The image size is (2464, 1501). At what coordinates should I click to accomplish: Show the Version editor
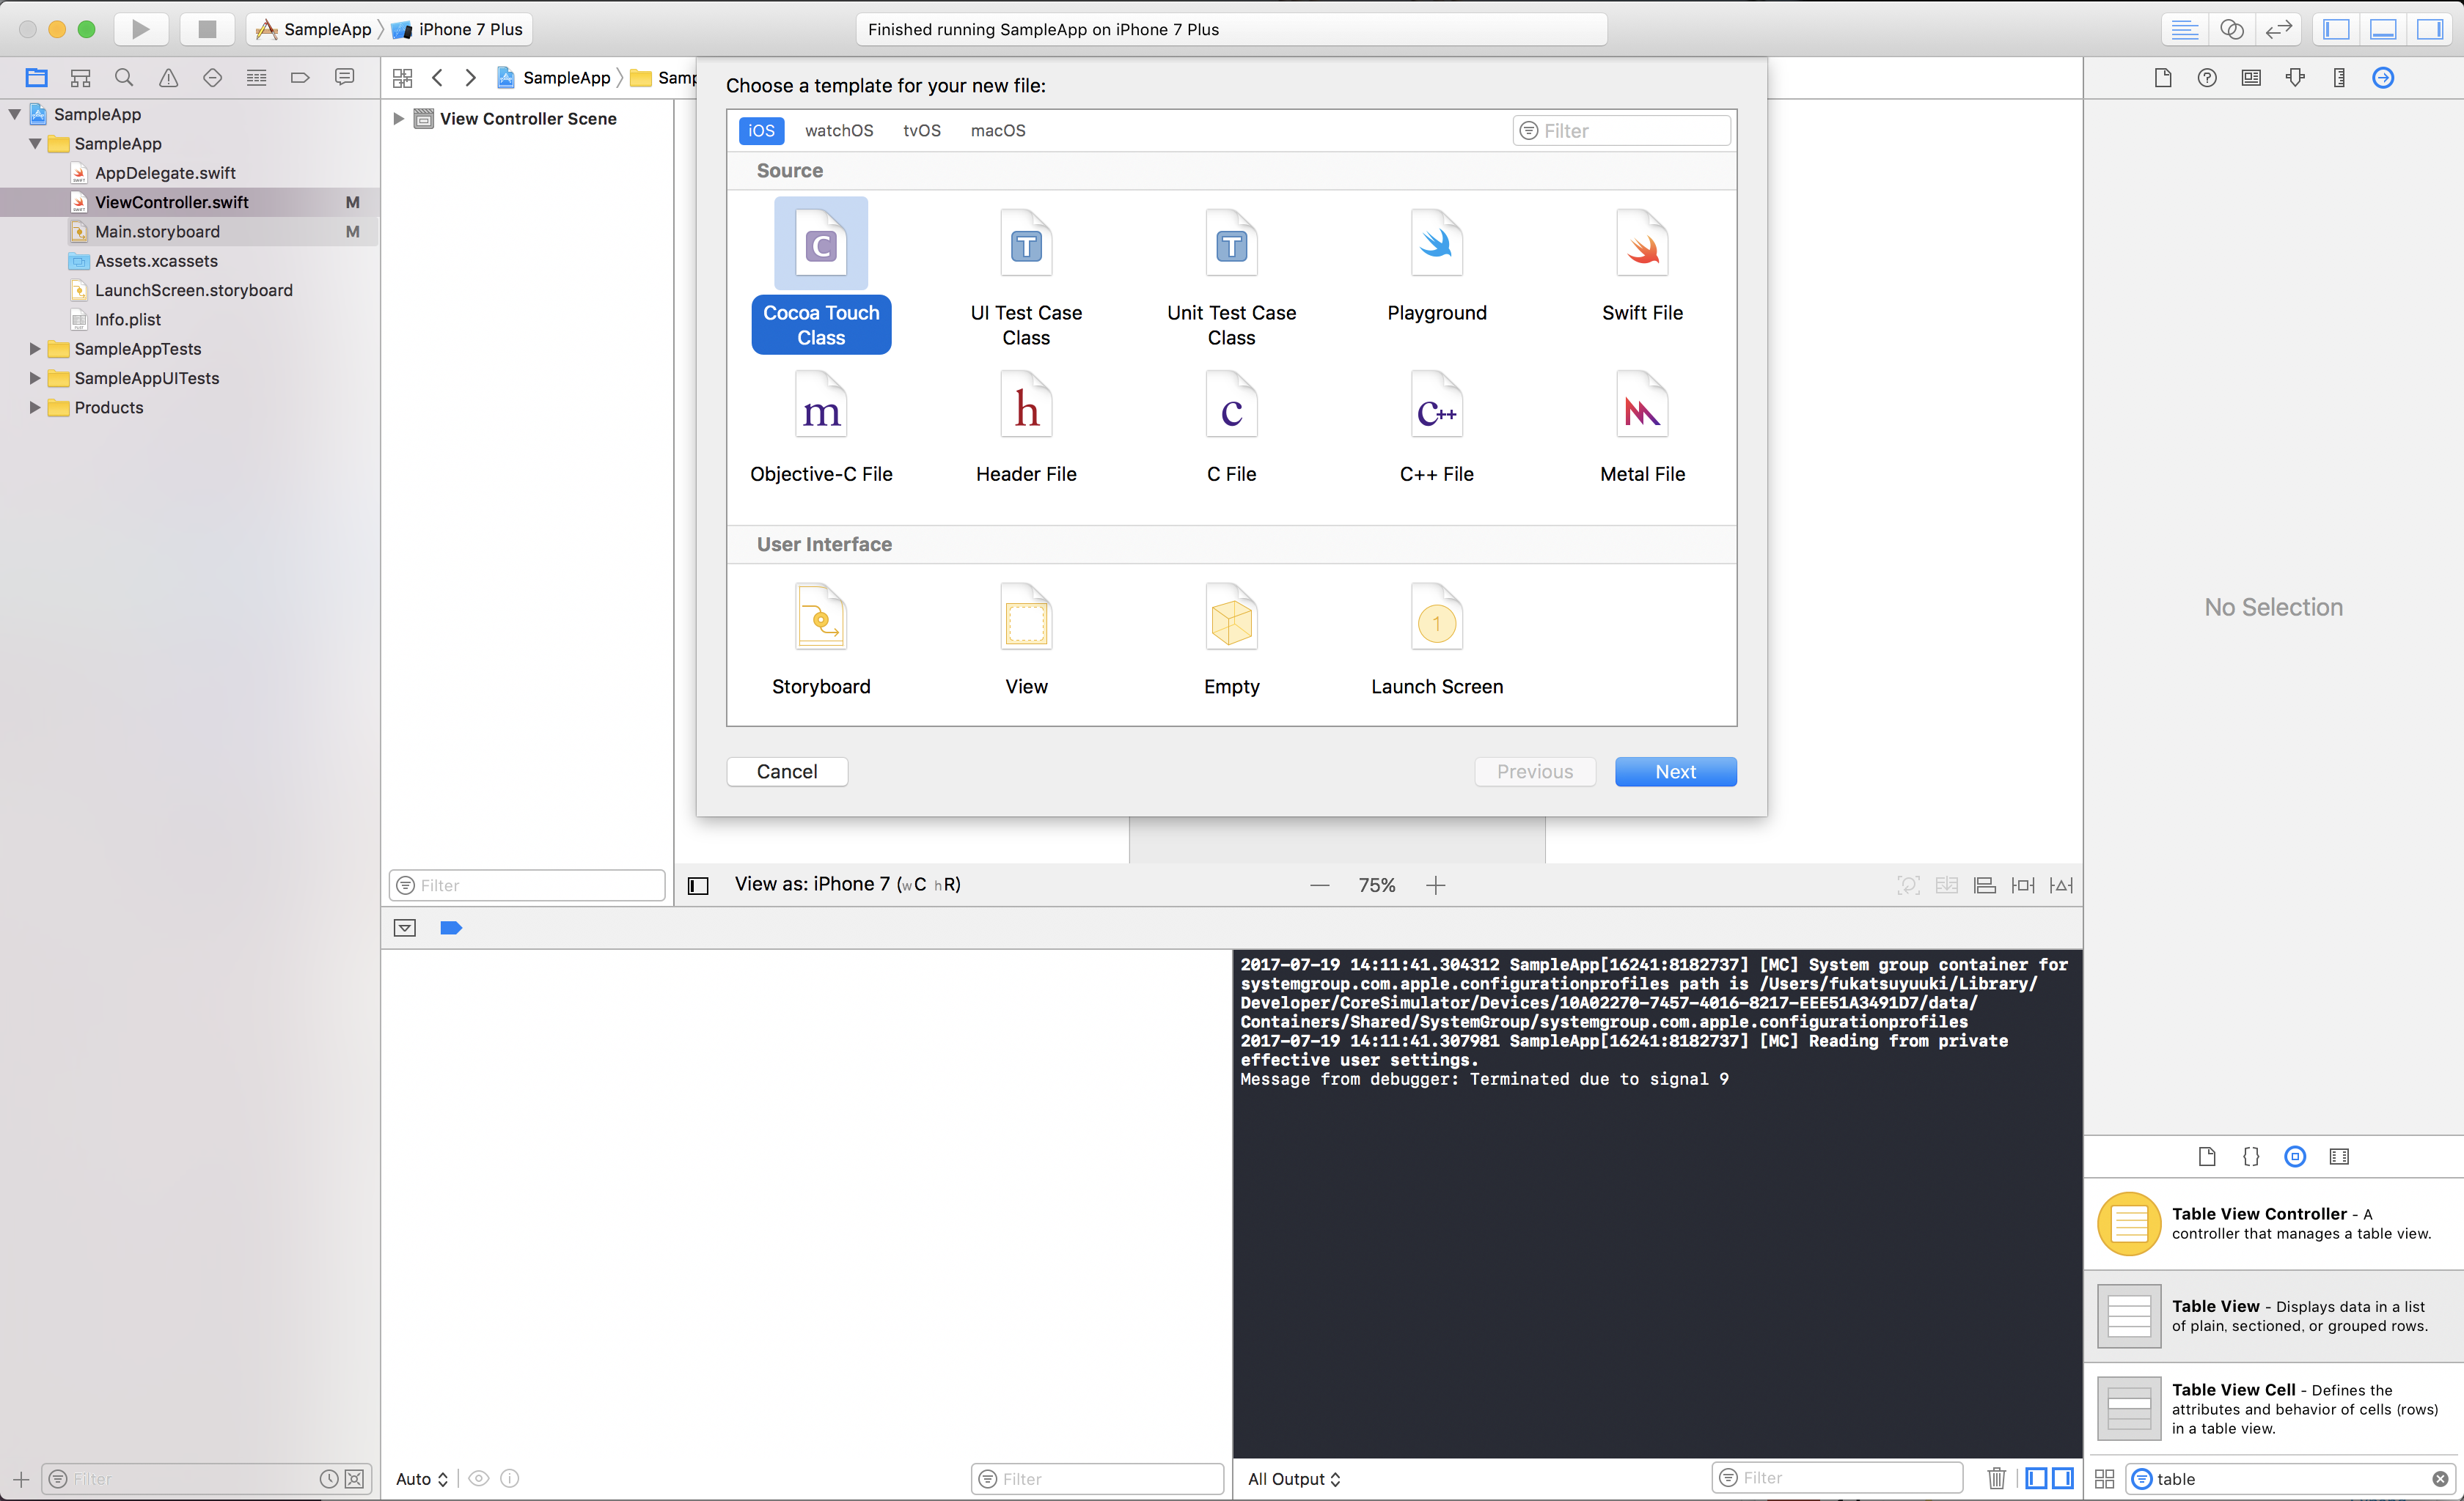[x=2278, y=29]
